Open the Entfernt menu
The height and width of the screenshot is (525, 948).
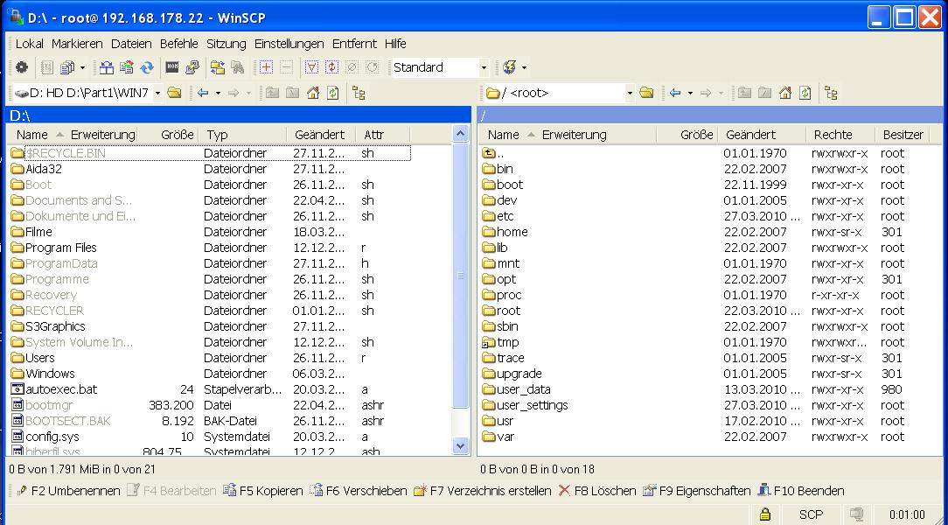354,44
